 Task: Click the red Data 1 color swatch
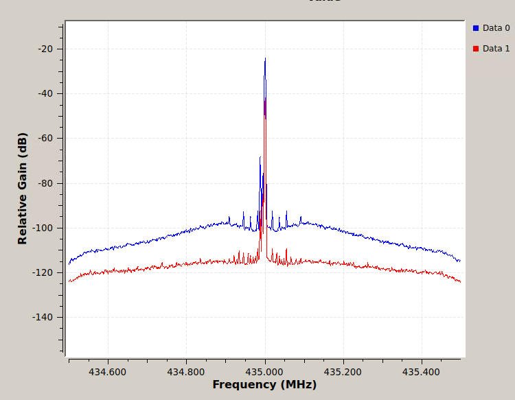476,49
